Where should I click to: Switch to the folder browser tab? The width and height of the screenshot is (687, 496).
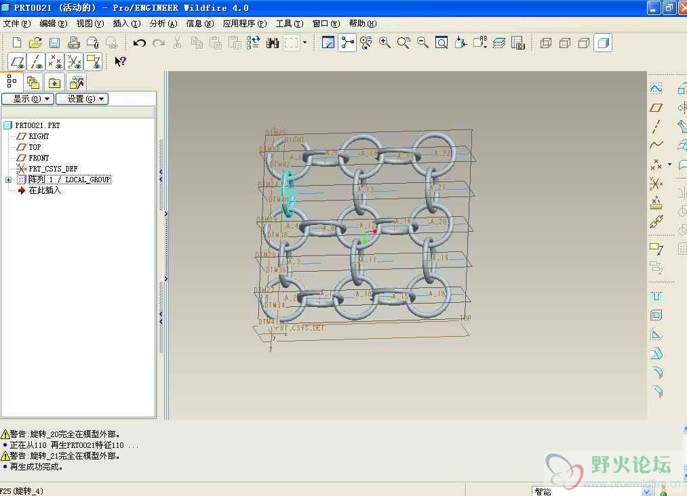(33, 82)
